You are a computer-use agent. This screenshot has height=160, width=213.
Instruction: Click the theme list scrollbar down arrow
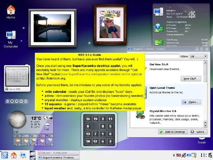[x=205, y=126]
